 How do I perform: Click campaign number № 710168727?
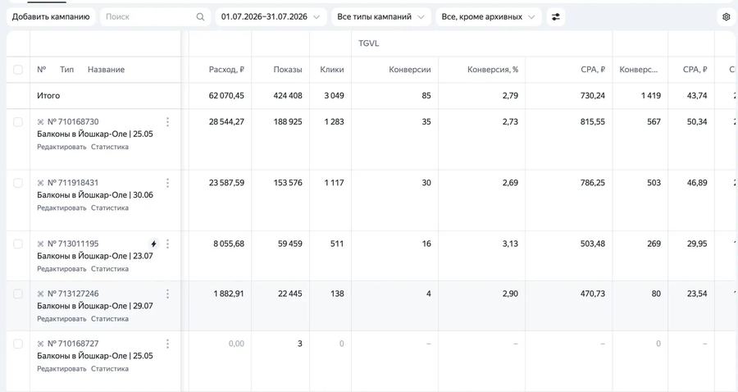pyautogui.click(x=73, y=344)
